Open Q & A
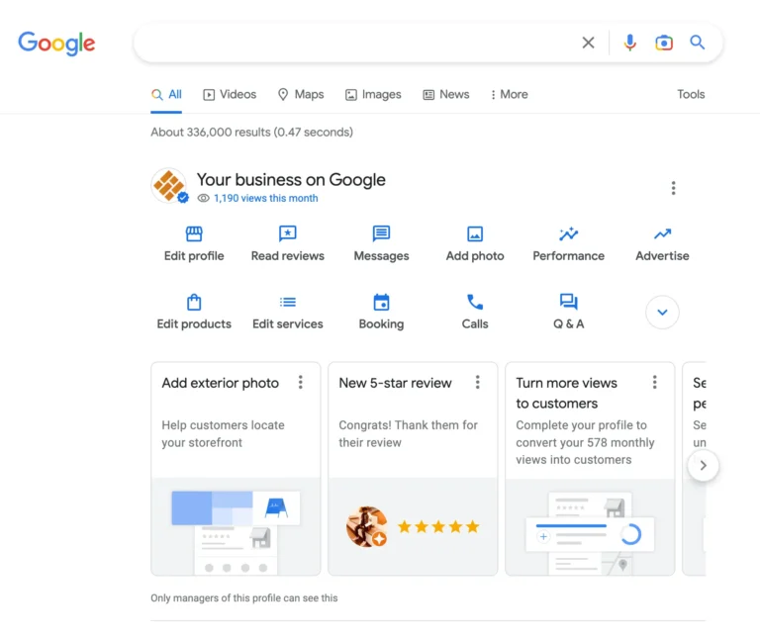The height and width of the screenshot is (639, 760). [x=569, y=312]
